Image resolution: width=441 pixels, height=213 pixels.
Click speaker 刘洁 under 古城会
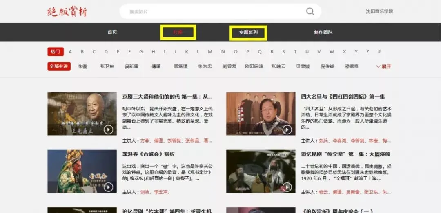[145, 192]
